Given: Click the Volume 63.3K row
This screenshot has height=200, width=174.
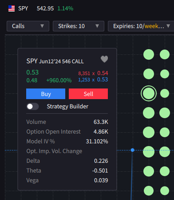Looking at the screenshot, I should click(x=67, y=122).
